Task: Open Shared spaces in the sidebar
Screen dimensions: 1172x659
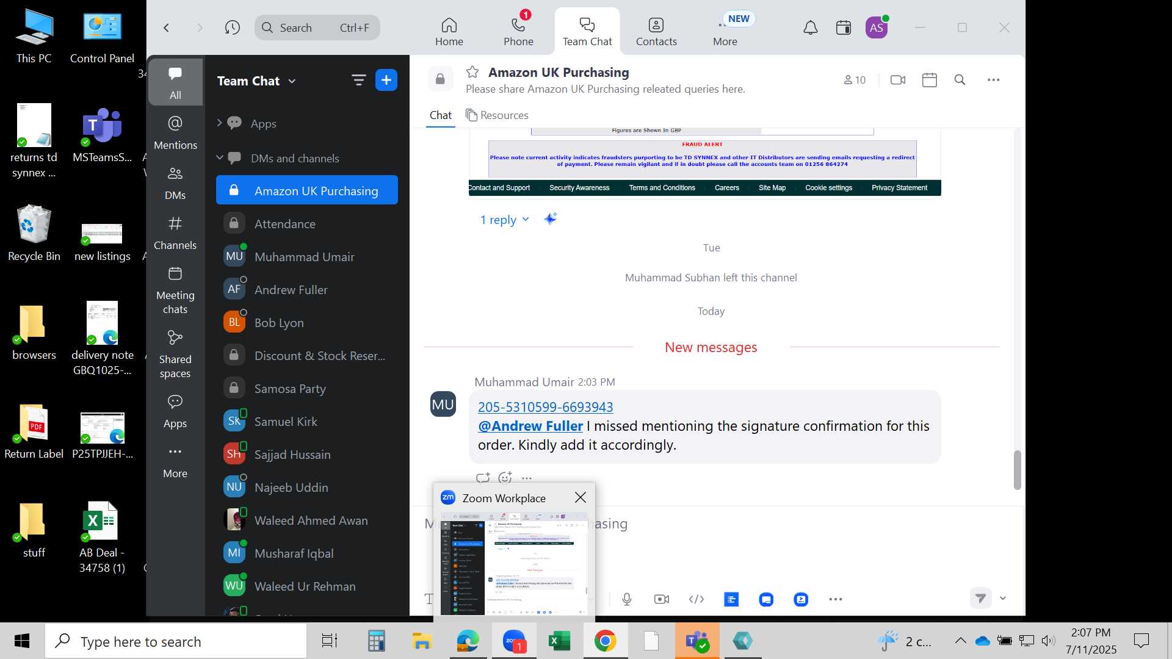Action: coord(175,354)
